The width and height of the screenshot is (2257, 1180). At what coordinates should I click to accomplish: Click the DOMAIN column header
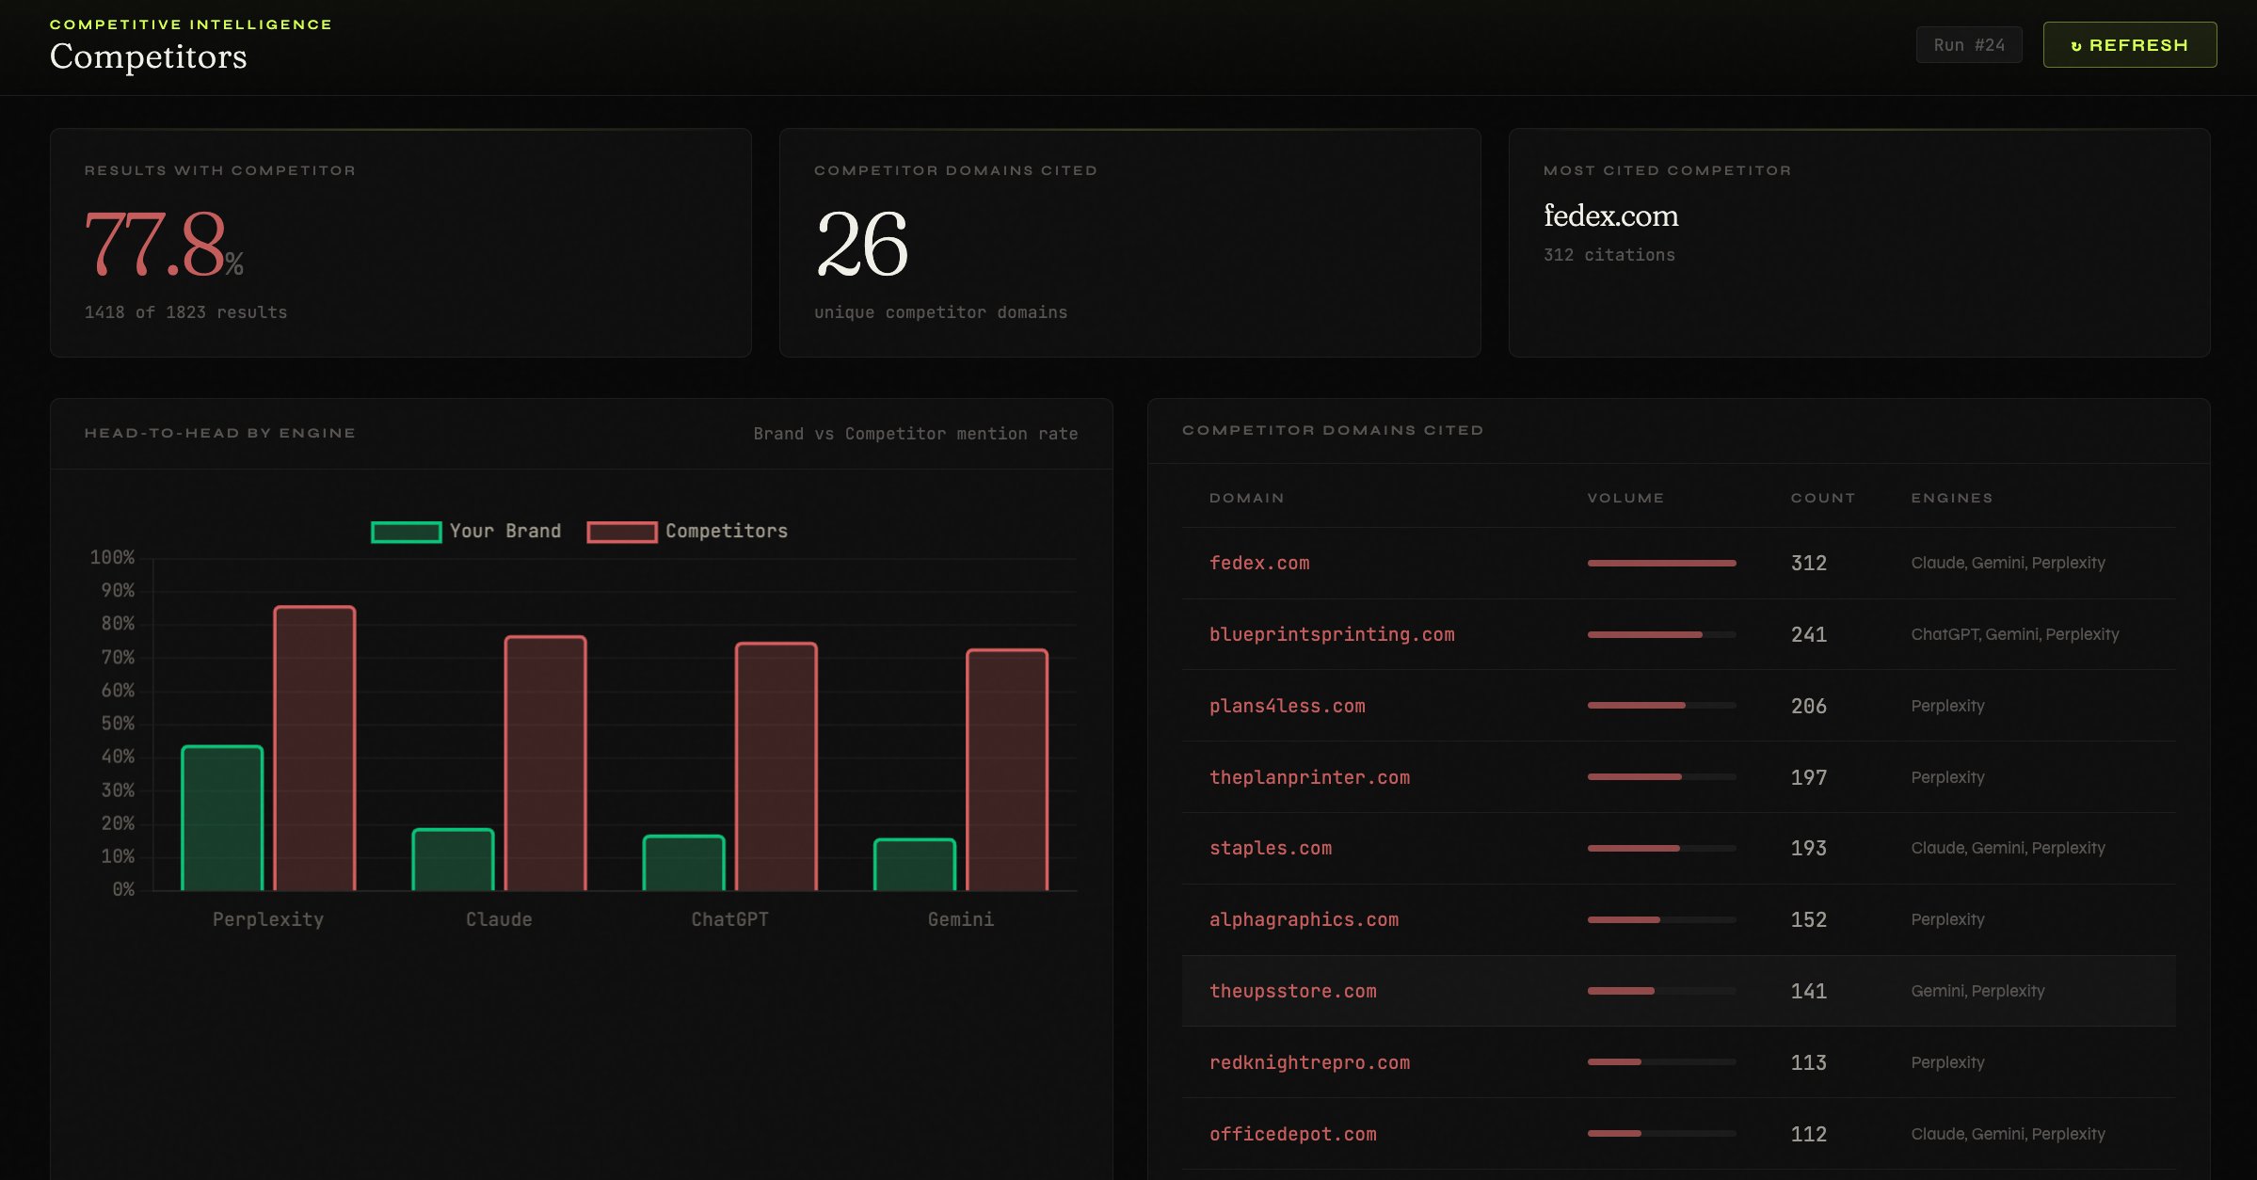point(1246,498)
